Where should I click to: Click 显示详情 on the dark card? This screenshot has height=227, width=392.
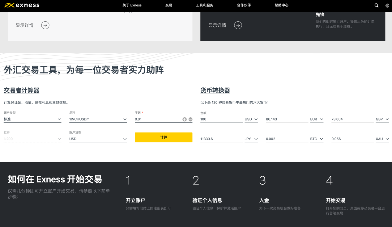point(217,25)
